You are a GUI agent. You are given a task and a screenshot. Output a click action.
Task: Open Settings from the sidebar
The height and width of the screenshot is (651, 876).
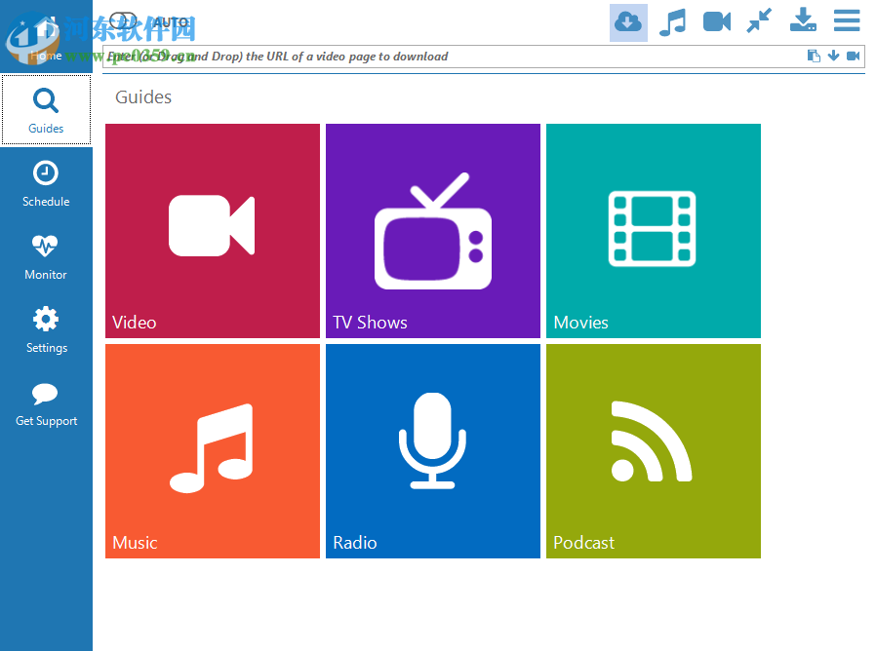(45, 329)
